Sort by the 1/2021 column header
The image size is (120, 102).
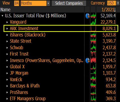pyautogui.click(x=109, y=10)
